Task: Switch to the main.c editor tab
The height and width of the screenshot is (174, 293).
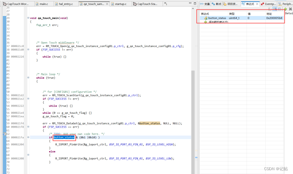Action: [43, 4]
